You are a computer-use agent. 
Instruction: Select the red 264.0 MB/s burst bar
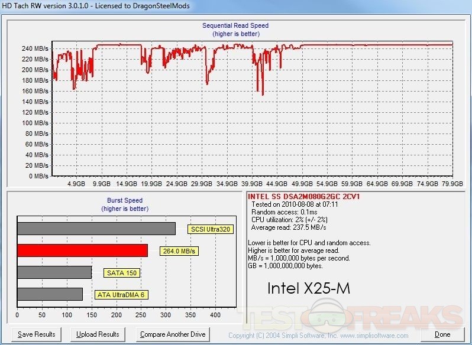[x=82, y=250]
